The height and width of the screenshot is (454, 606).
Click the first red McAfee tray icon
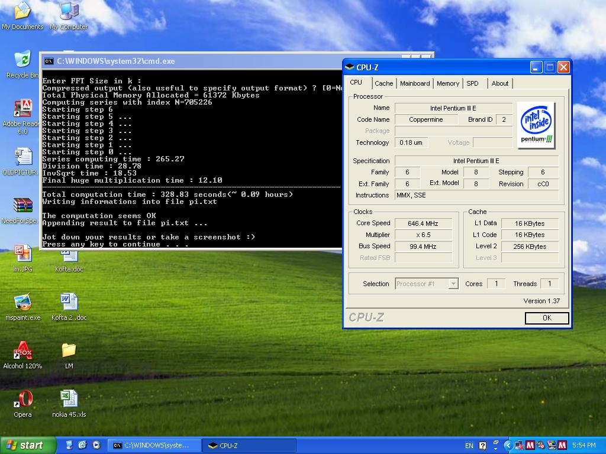click(x=530, y=446)
